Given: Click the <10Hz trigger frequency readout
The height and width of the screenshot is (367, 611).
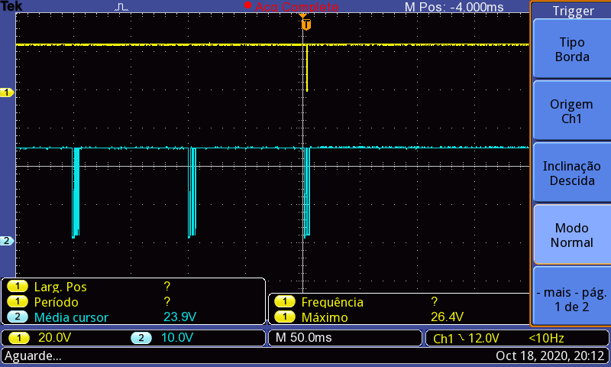Looking at the screenshot, I should (x=546, y=338).
